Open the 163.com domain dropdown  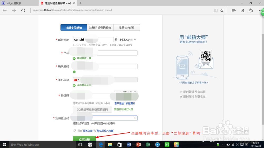[x=128, y=40]
